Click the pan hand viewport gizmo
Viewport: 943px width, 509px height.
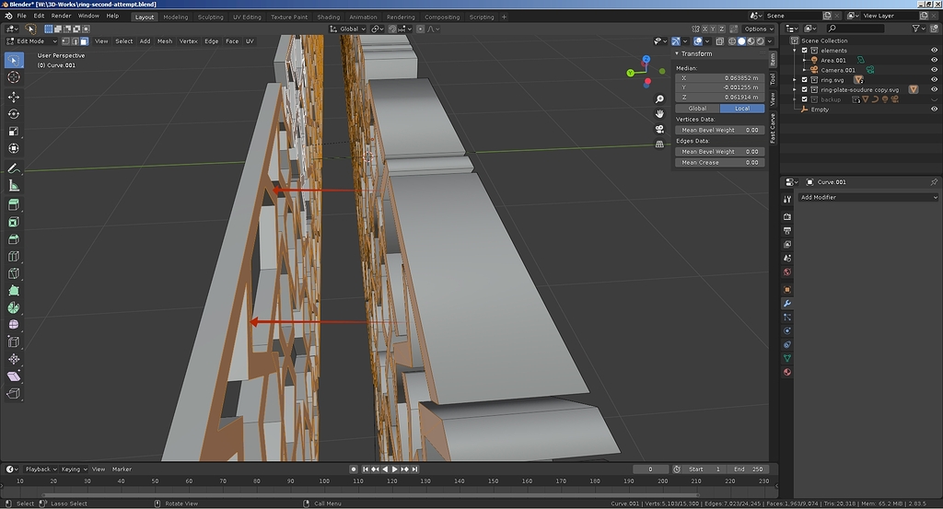[659, 113]
